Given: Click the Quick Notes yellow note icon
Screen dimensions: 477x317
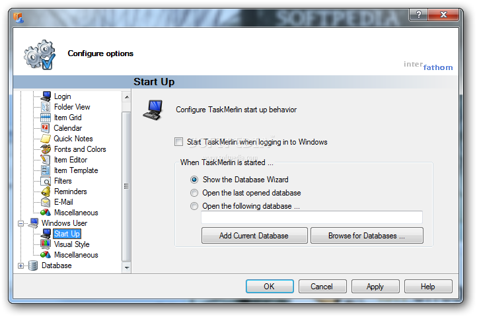Looking at the screenshot, I should coord(46,139).
